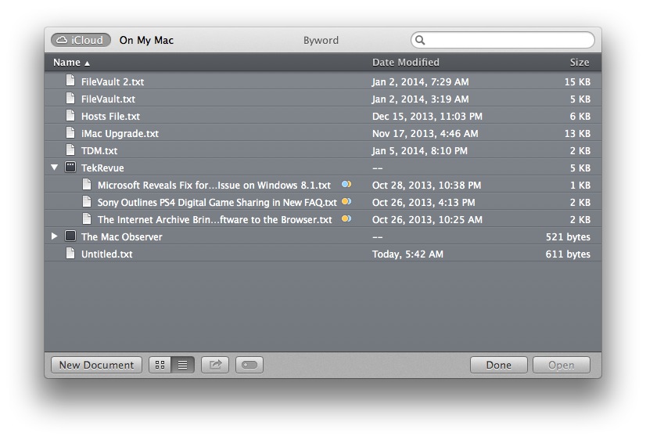Screen dimensions: 646x440
Task: Click the status dot beside Microsoft Reveals Fix file
Action: [346, 184]
